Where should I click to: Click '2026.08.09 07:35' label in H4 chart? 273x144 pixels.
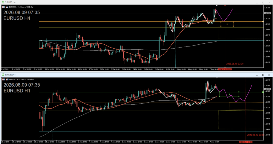22,13
